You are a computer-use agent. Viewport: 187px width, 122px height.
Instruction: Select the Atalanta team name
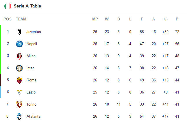[x=34, y=116]
